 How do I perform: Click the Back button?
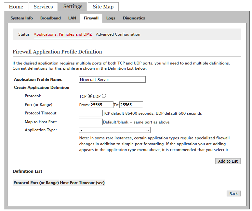pyautogui.click(x=233, y=193)
